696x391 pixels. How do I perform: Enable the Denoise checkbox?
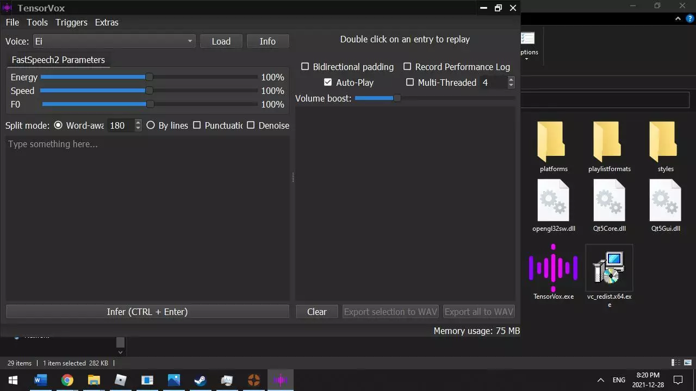[251, 125]
